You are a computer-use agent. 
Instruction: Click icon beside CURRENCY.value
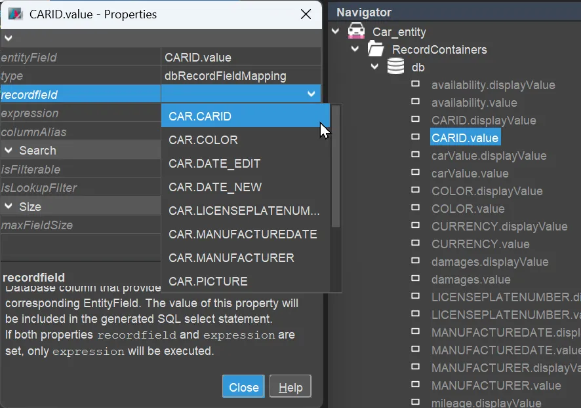[x=415, y=243]
